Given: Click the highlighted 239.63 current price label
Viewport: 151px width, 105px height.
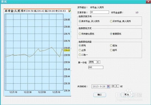Looking at the screenshot, I should tap(67, 50).
